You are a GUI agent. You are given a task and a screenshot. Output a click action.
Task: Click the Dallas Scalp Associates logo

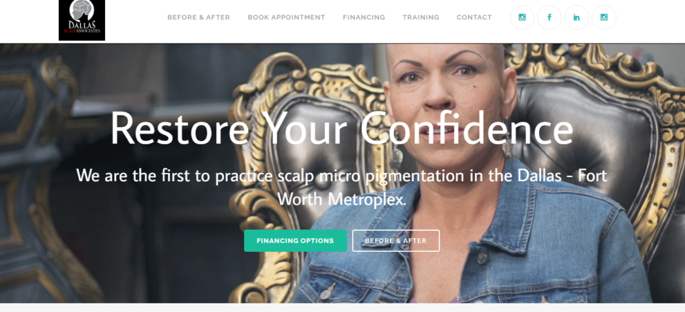(82, 20)
